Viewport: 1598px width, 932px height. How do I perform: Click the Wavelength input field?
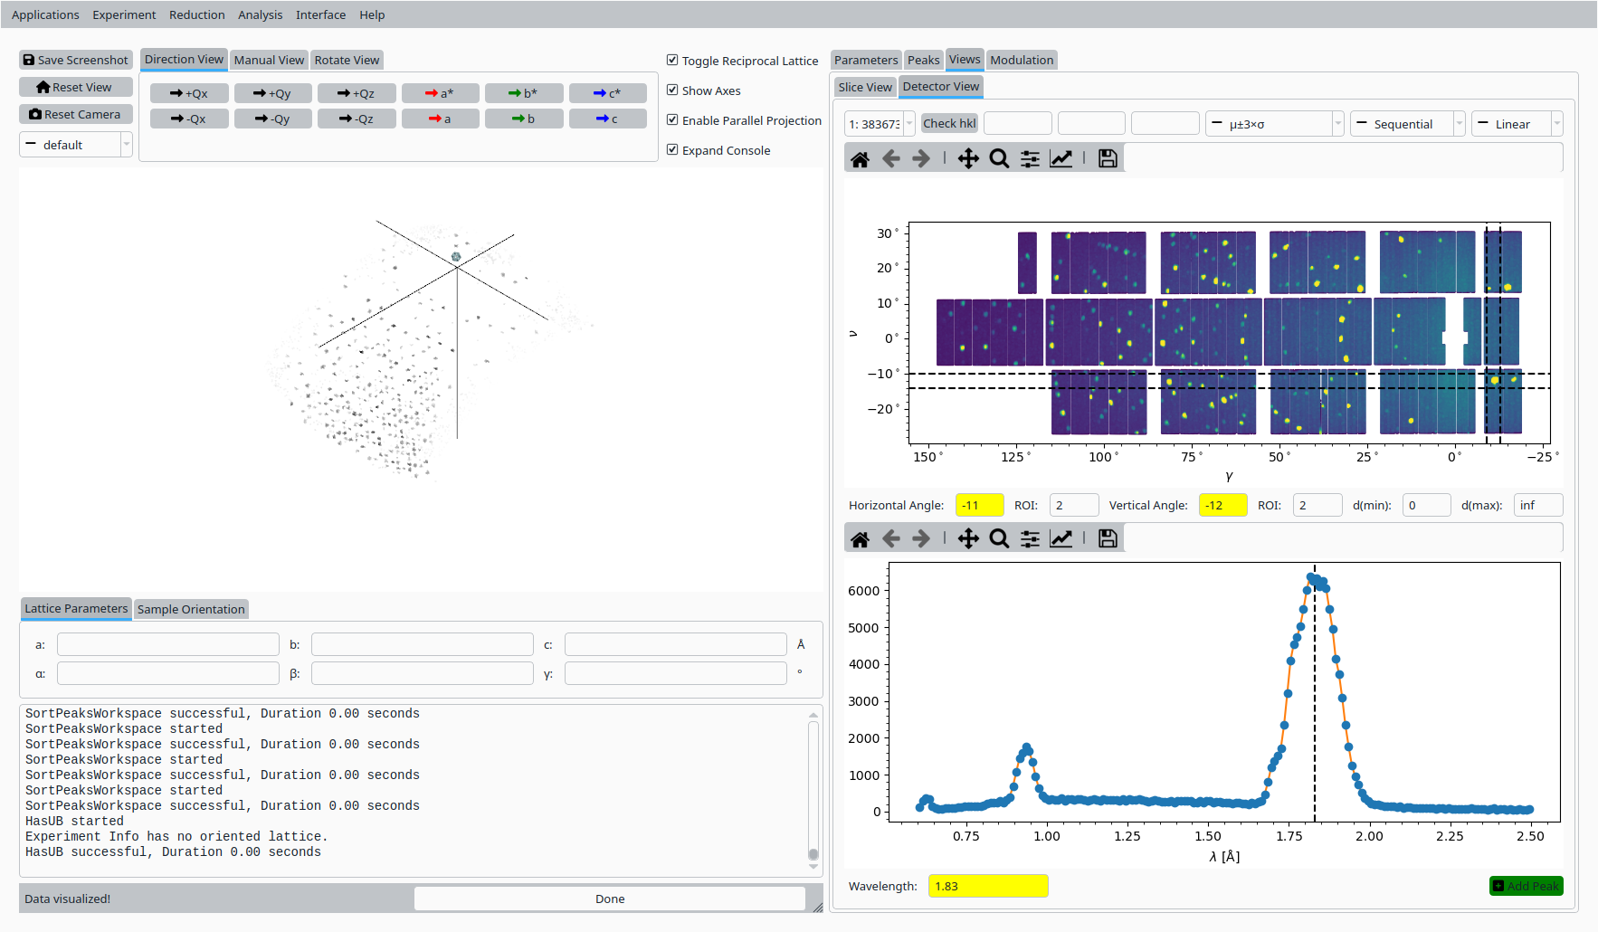pos(987,886)
